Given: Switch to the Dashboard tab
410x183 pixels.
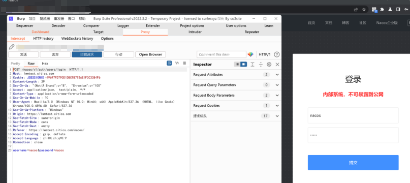Looking at the screenshot, I should pos(41,32).
